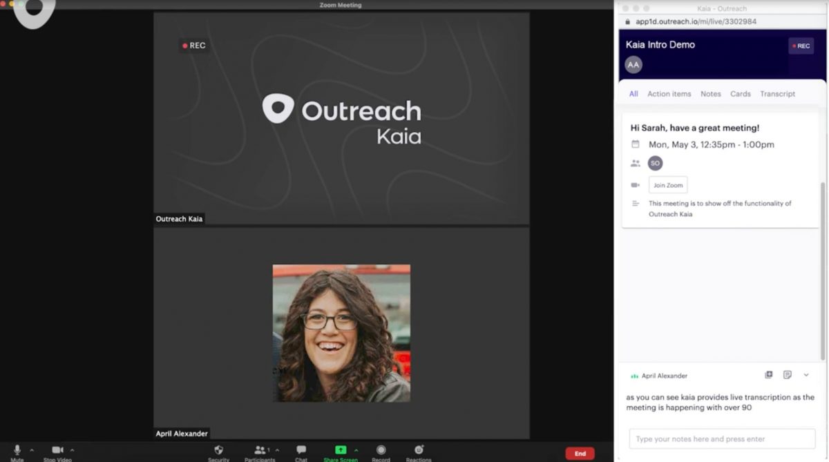Screen dimensions: 829x462
Task: Click the notes input field
Action: point(722,439)
